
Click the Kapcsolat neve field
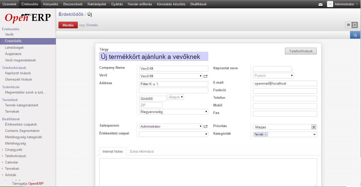pos(272,69)
